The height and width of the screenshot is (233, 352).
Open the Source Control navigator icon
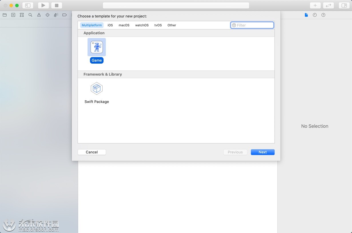click(x=13, y=15)
